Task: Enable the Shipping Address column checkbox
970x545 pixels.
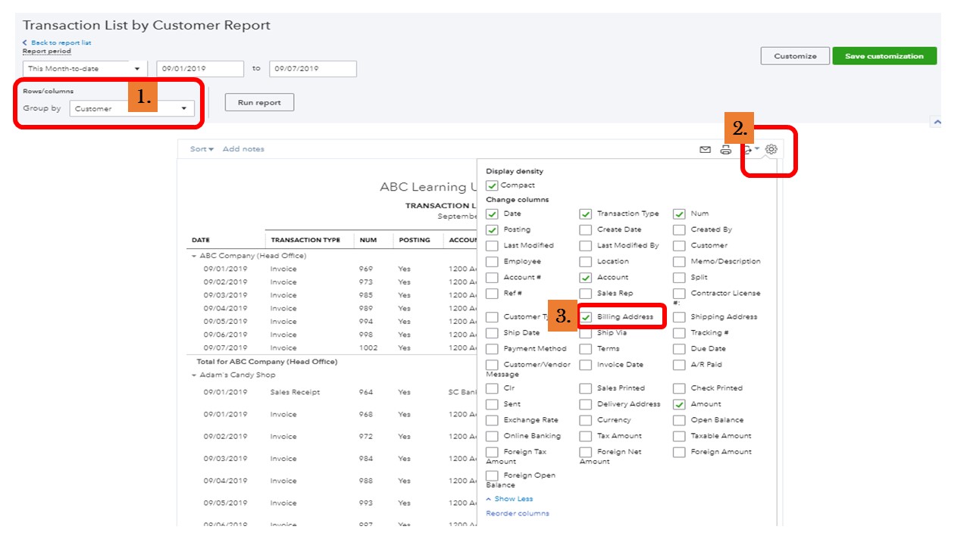Action: [x=679, y=317]
